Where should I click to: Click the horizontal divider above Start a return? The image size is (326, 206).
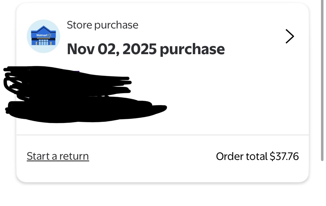(x=162, y=135)
